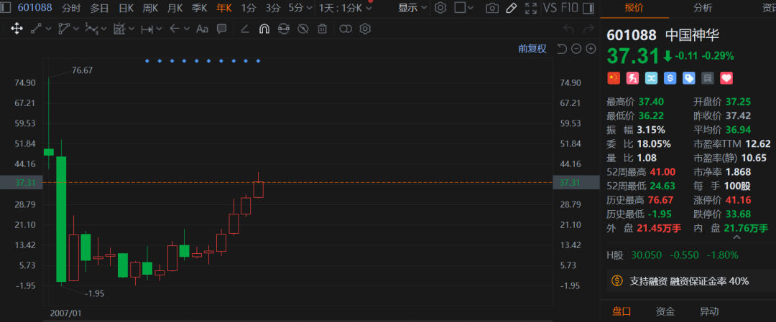The image size is (776, 322).
Task: Take a chart screenshot with camera icon
Action: (x=492, y=7)
